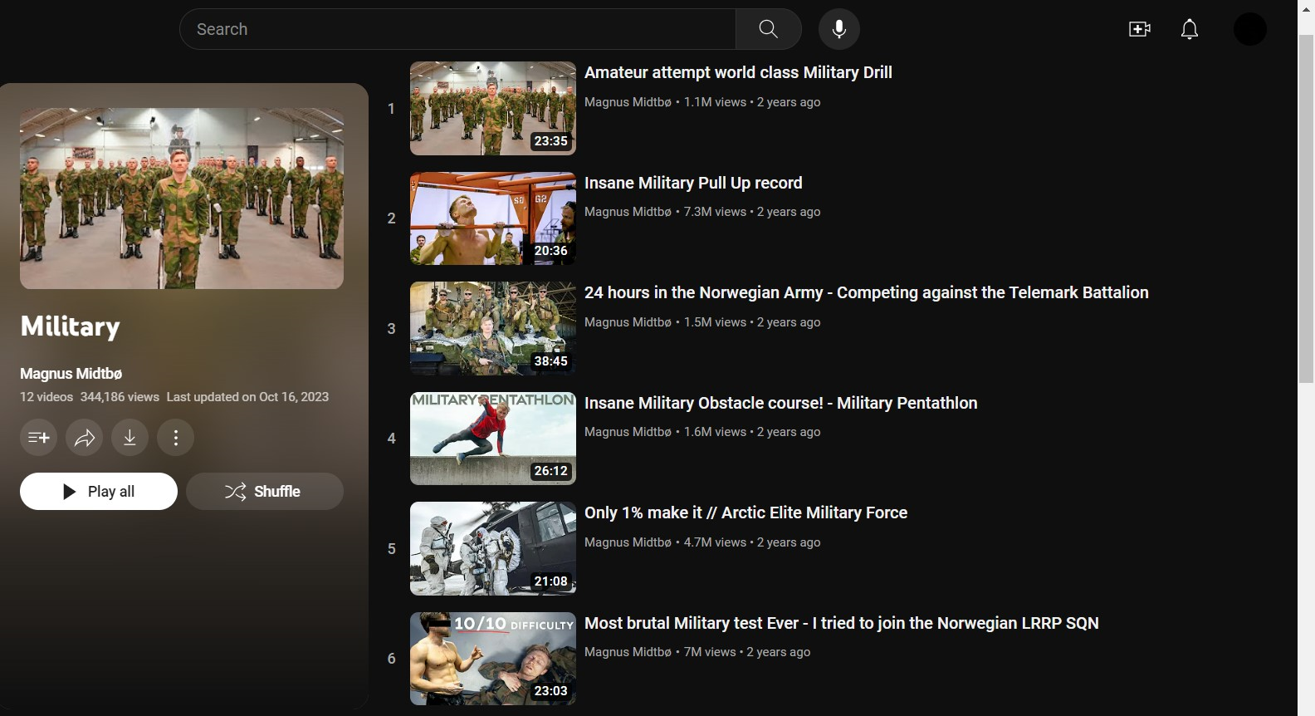Open title 'Only 1% make it // Arctic Elite Military Force'
The width and height of the screenshot is (1315, 716).
745,512
